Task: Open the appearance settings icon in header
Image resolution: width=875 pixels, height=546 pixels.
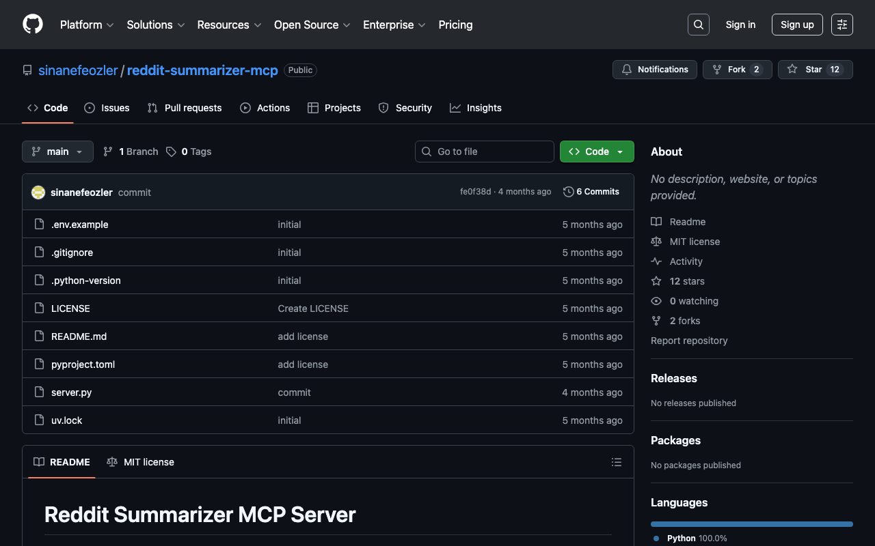Action: tap(842, 25)
